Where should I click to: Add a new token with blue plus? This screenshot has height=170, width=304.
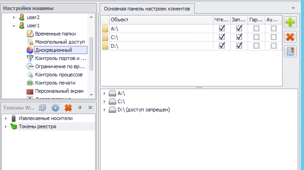click(x=56, y=108)
